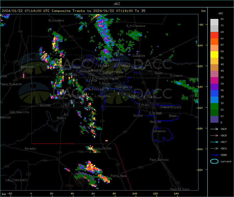Click the Guadales location label
This screenshot has width=234, height=197.
[x=139, y=56]
